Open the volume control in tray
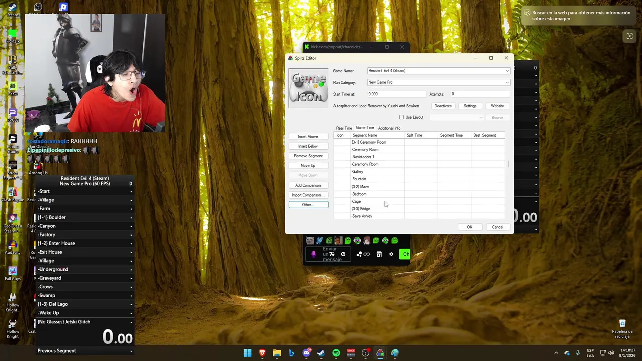642x361 pixels. click(x=611, y=353)
